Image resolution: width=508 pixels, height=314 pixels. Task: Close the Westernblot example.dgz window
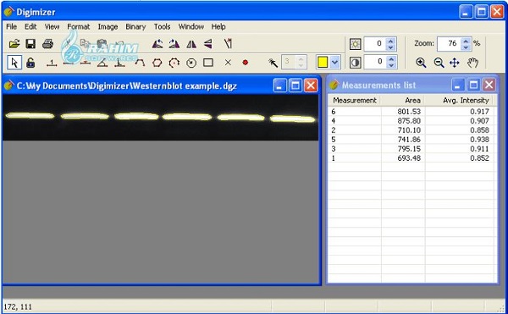pos(311,85)
